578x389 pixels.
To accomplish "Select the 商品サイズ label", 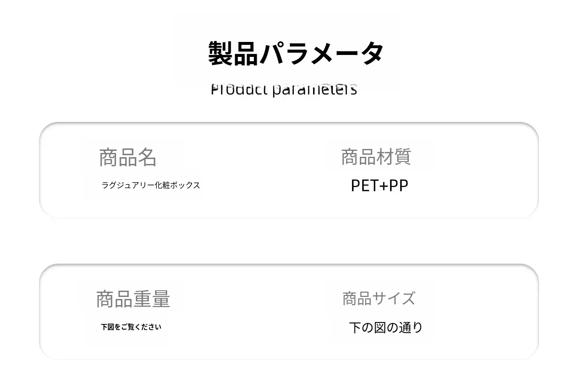I will point(379,298).
